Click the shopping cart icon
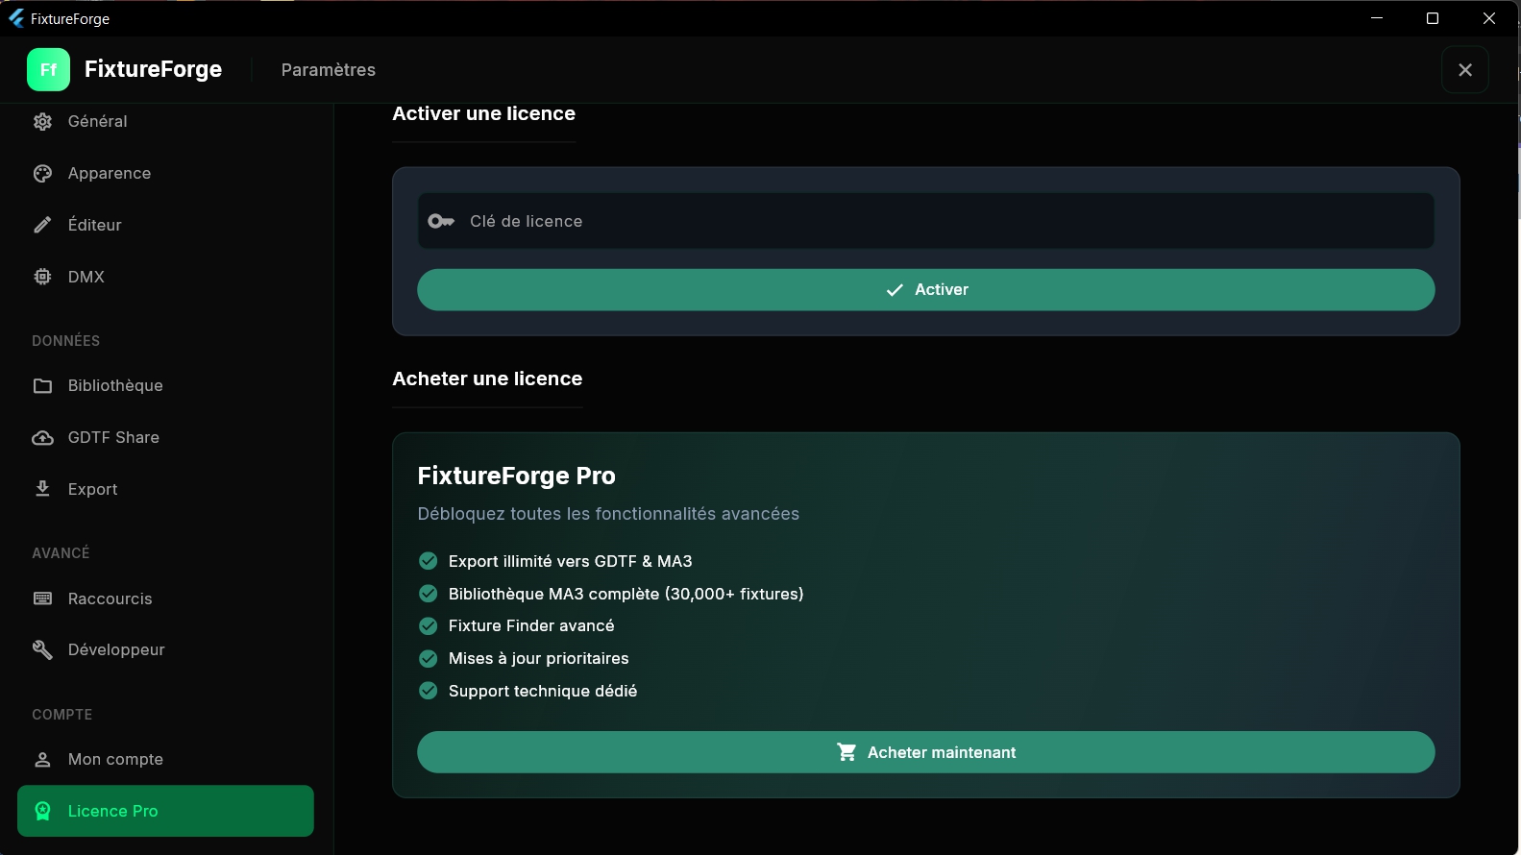Screen dimensions: 1521x855 tap(846, 752)
